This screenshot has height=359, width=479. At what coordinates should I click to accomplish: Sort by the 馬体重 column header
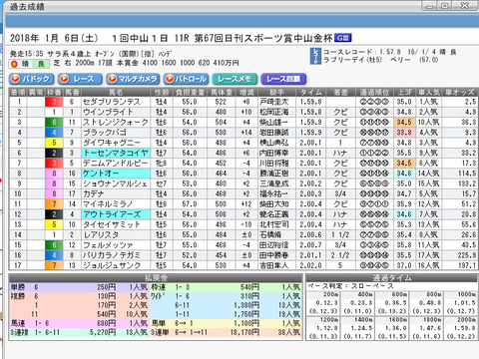point(221,92)
